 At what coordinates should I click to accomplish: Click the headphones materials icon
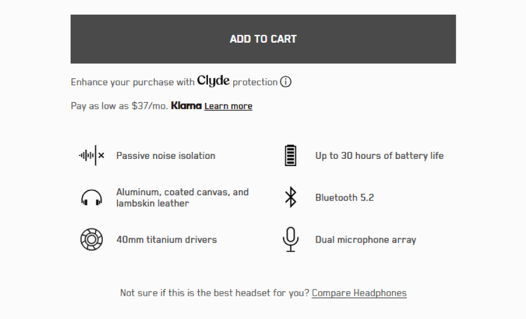point(92,197)
